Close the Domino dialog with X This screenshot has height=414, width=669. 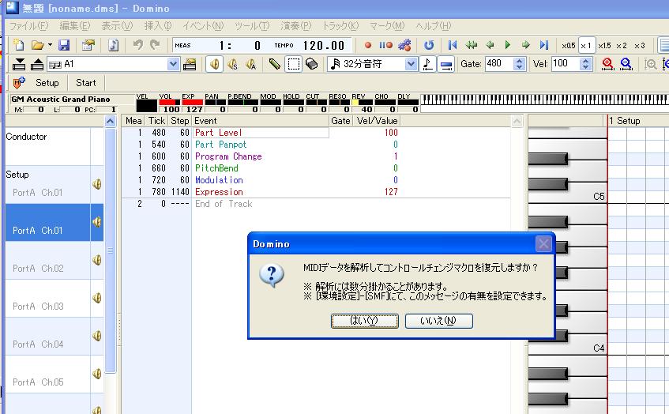click(x=543, y=244)
